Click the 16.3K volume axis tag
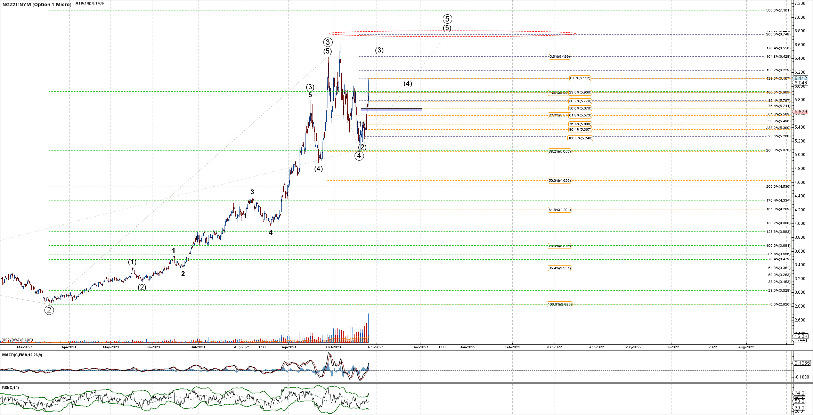The width and height of the screenshot is (813, 415). point(801,336)
